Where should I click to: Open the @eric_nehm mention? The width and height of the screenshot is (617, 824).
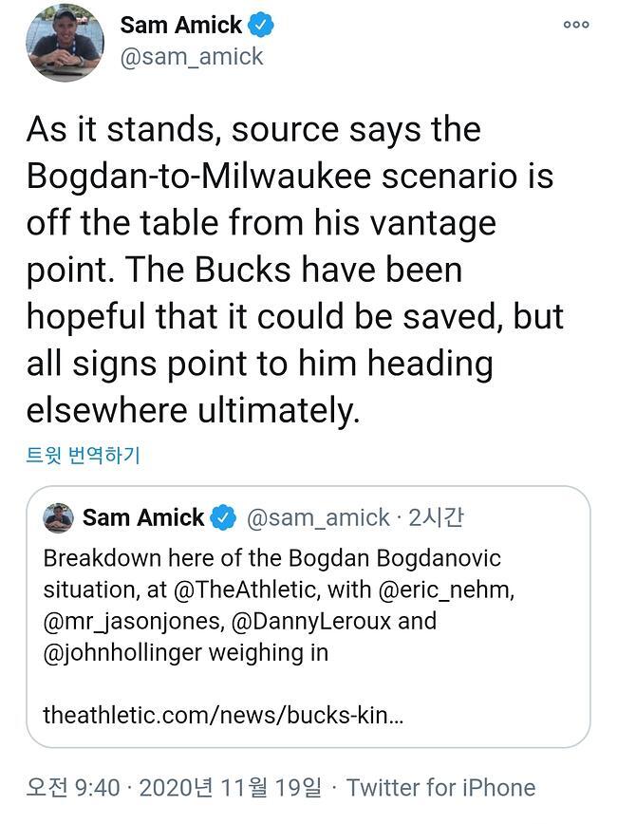point(445,590)
